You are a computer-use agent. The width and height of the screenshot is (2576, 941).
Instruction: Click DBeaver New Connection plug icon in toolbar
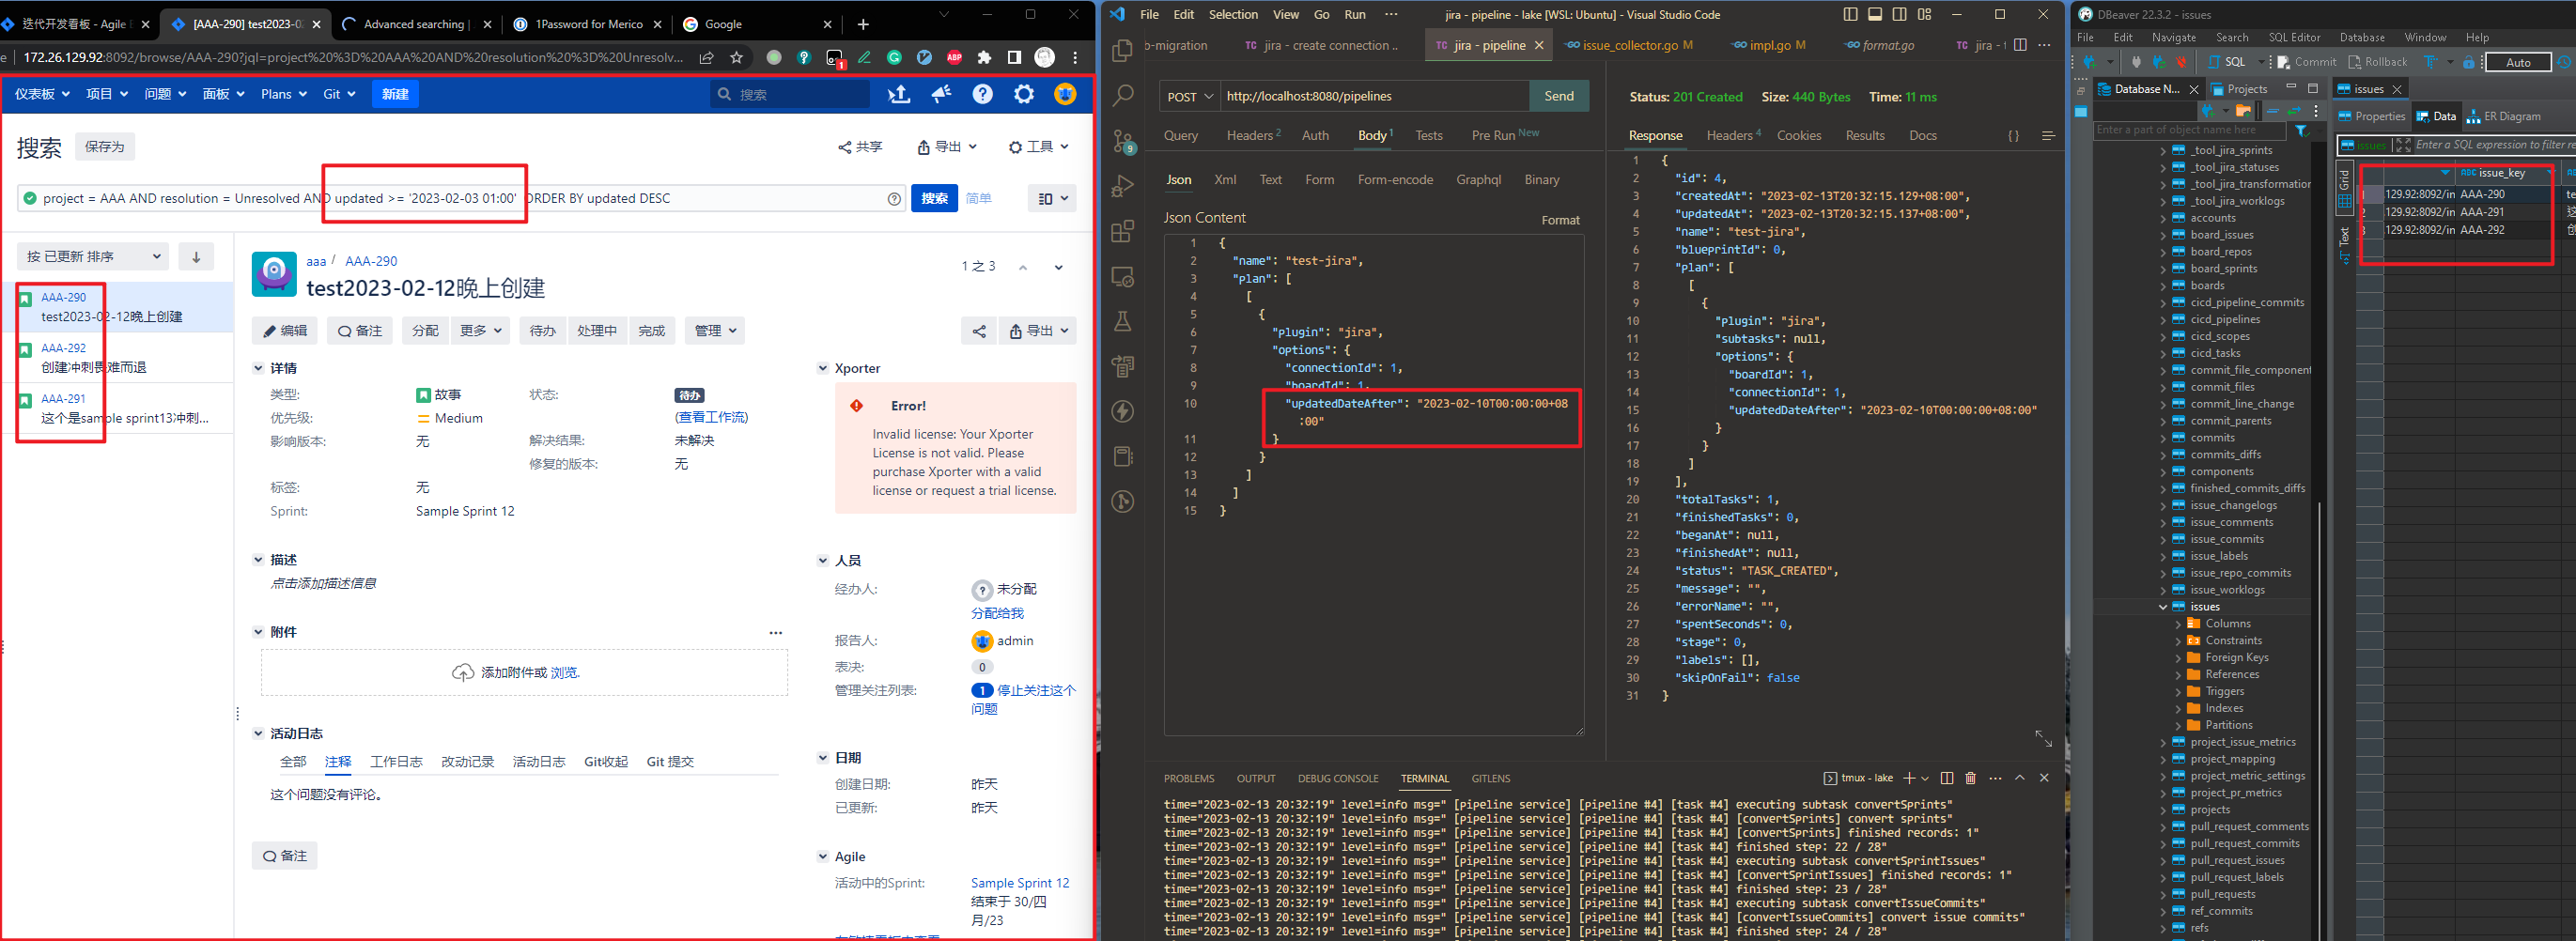[x=2091, y=62]
